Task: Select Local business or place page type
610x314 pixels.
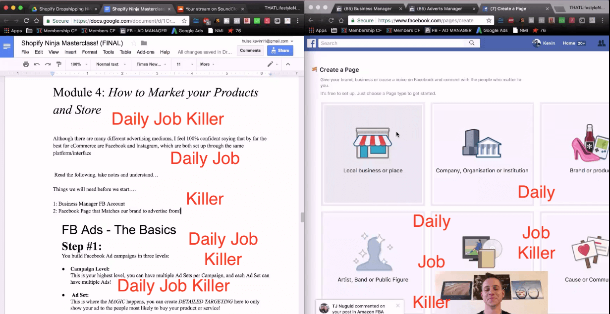Action: click(373, 154)
